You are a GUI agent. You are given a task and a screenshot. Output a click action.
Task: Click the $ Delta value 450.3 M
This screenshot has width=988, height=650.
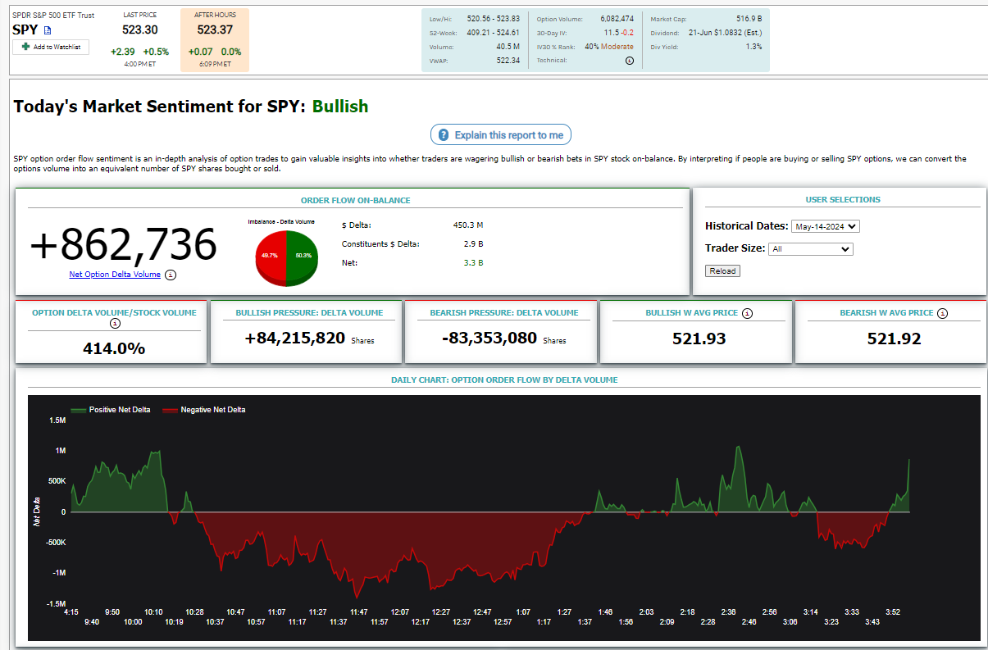click(467, 225)
